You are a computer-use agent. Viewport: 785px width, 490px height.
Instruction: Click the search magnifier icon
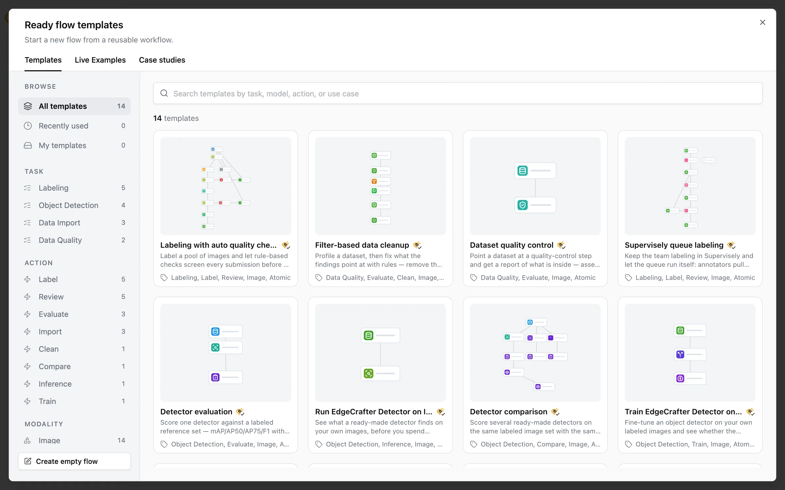[x=164, y=93]
